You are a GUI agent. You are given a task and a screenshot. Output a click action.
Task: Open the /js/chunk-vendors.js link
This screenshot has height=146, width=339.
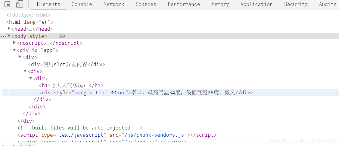154,135
